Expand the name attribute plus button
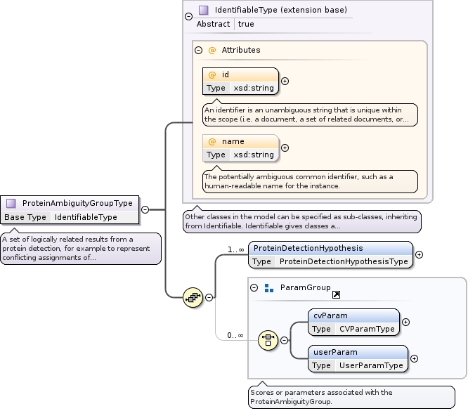This screenshot has height=411, width=468. coord(285,148)
